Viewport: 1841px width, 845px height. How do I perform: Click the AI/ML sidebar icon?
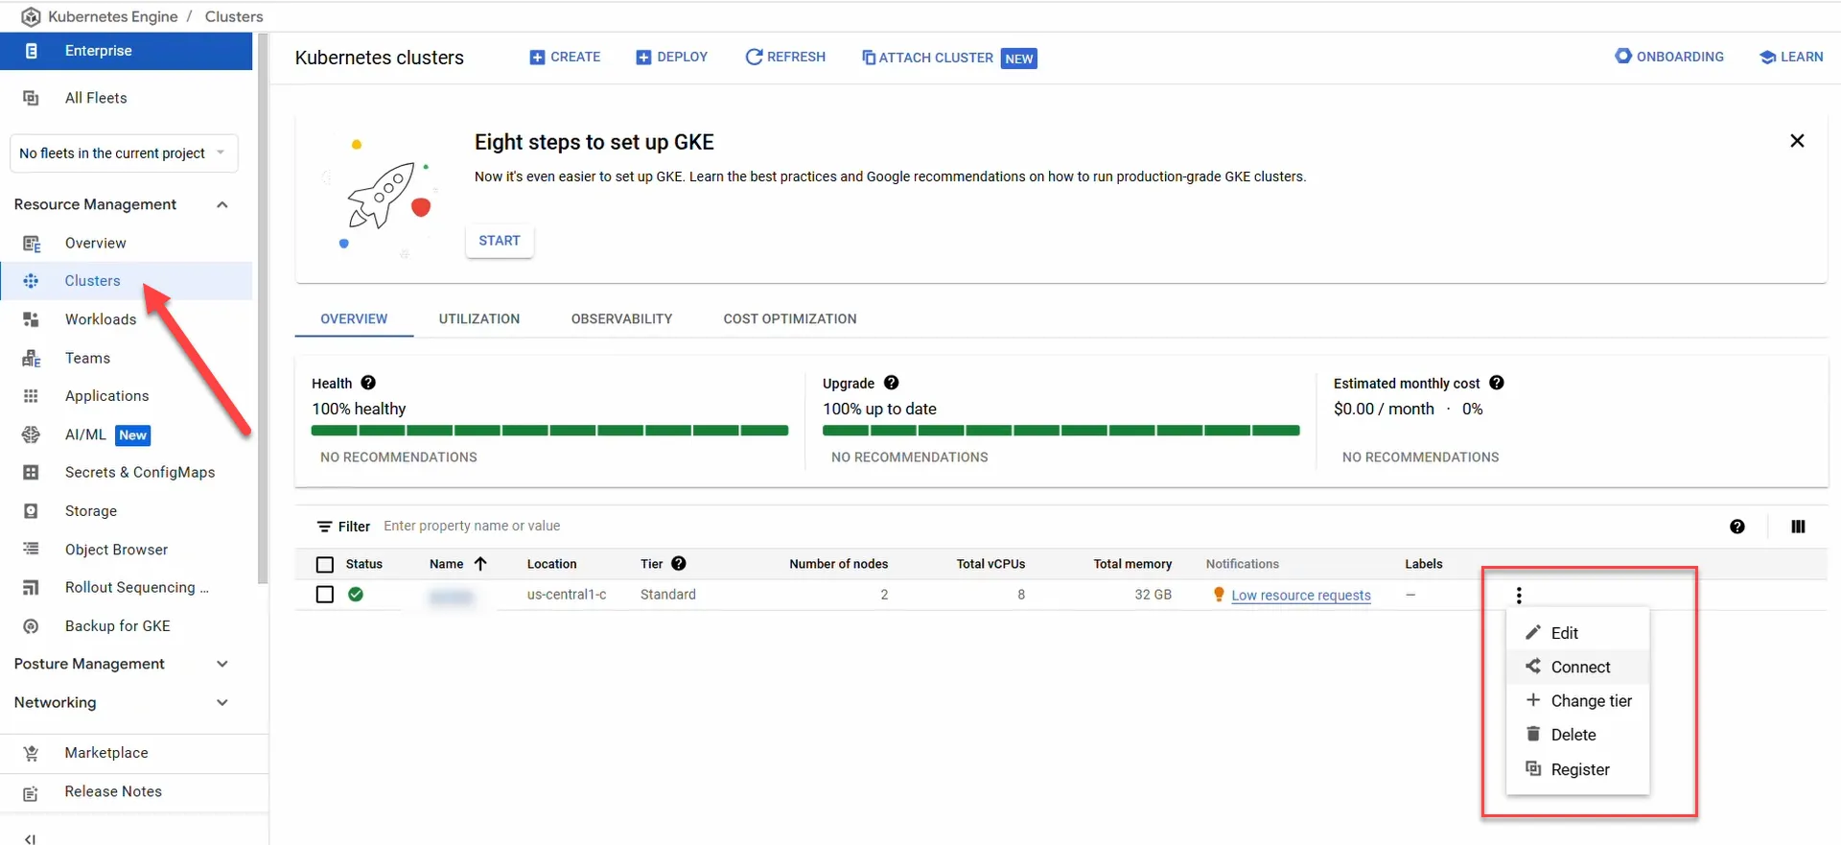(x=31, y=434)
